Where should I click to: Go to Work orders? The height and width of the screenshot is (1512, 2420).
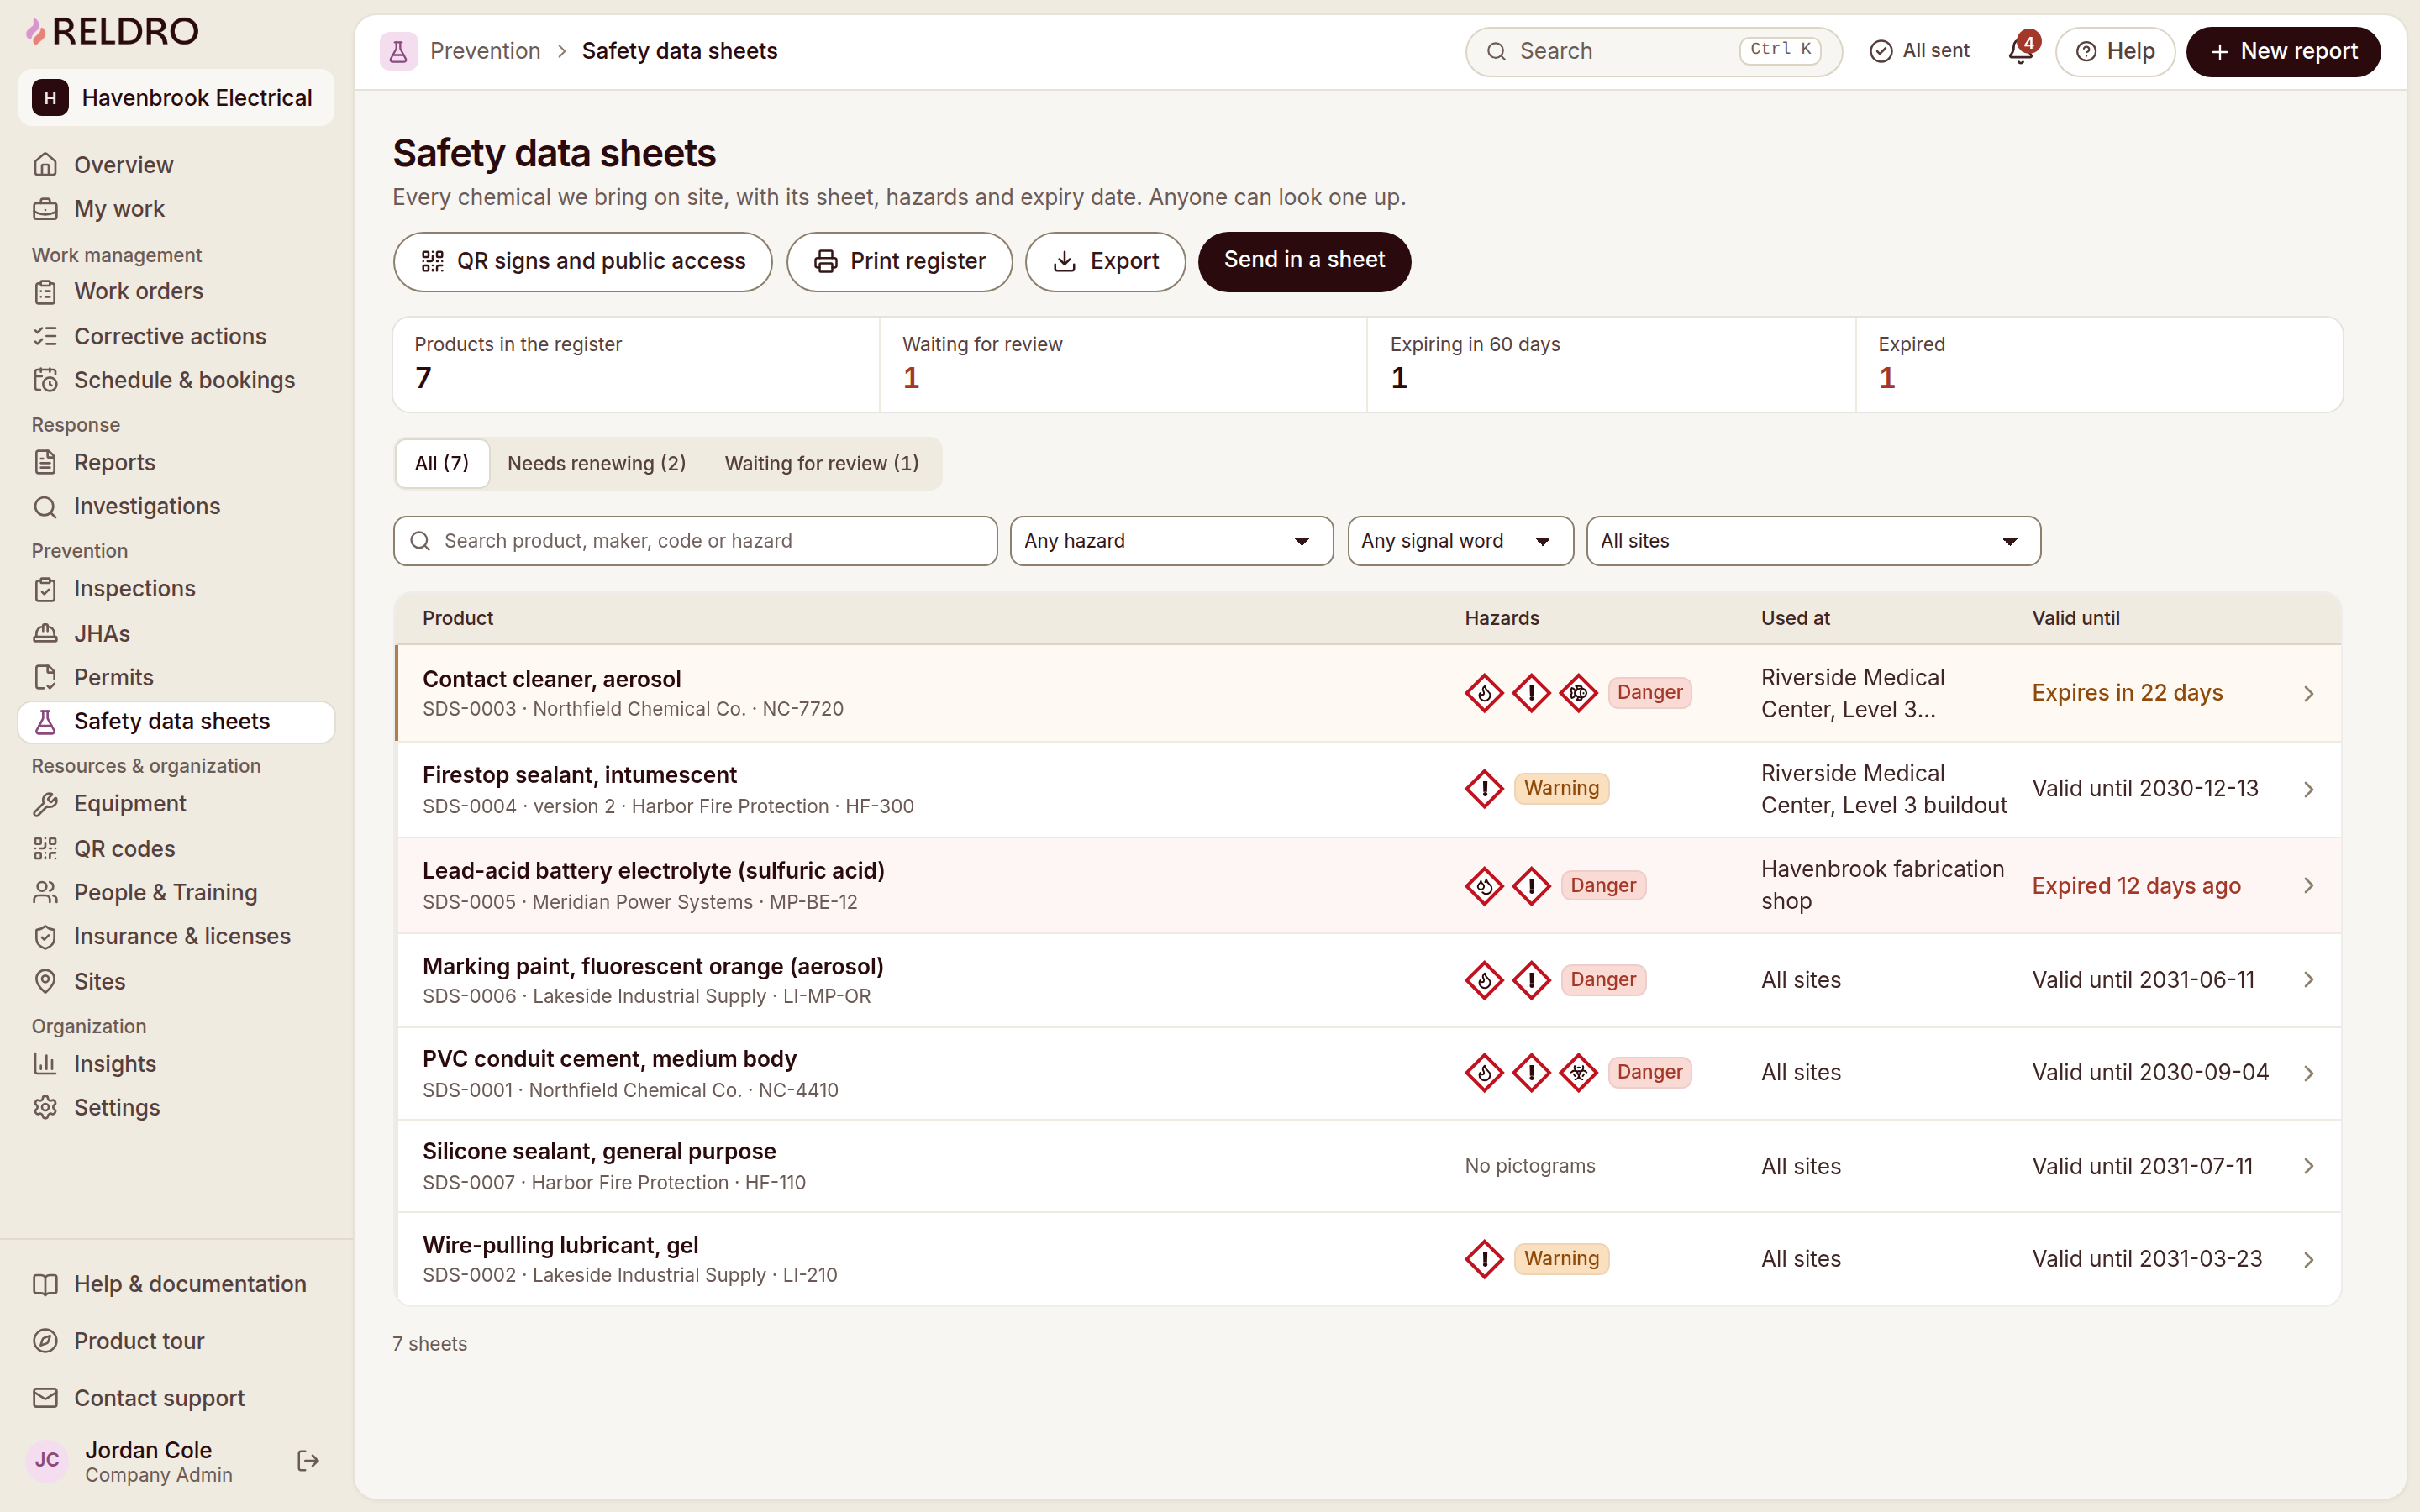pyautogui.click(x=176, y=291)
